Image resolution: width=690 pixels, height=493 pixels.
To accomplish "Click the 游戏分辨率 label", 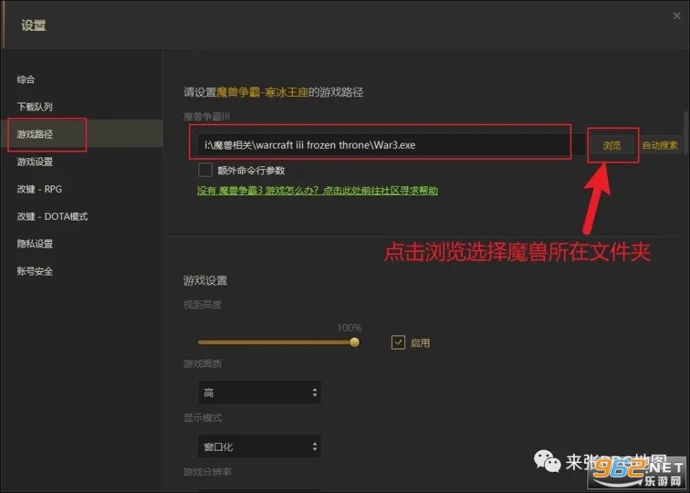I will tap(207, 472).
